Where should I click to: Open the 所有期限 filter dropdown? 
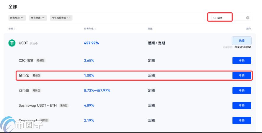tap(38, 18)
